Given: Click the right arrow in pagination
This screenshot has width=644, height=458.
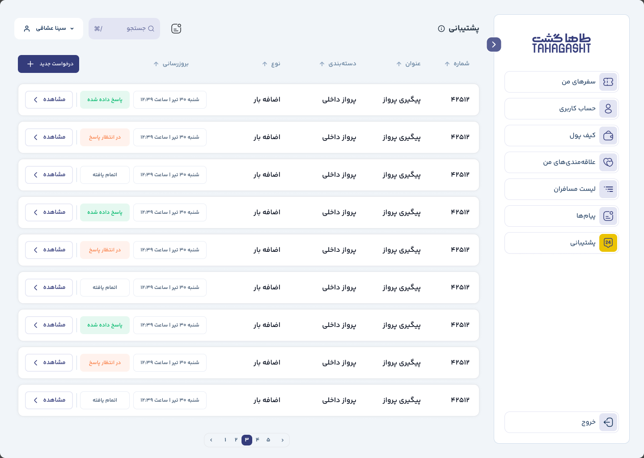Looking at the screenshot, I should [x=283, y=440].
